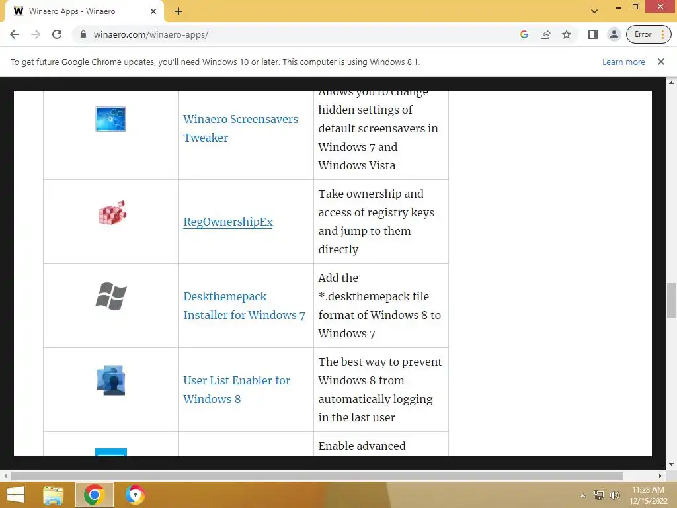Open the RegOwnershipEx link
The width and height of the screenshot is (677, 508).
point(228,222)
